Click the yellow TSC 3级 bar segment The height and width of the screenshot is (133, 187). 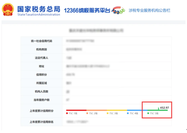(x=117, y=110)
